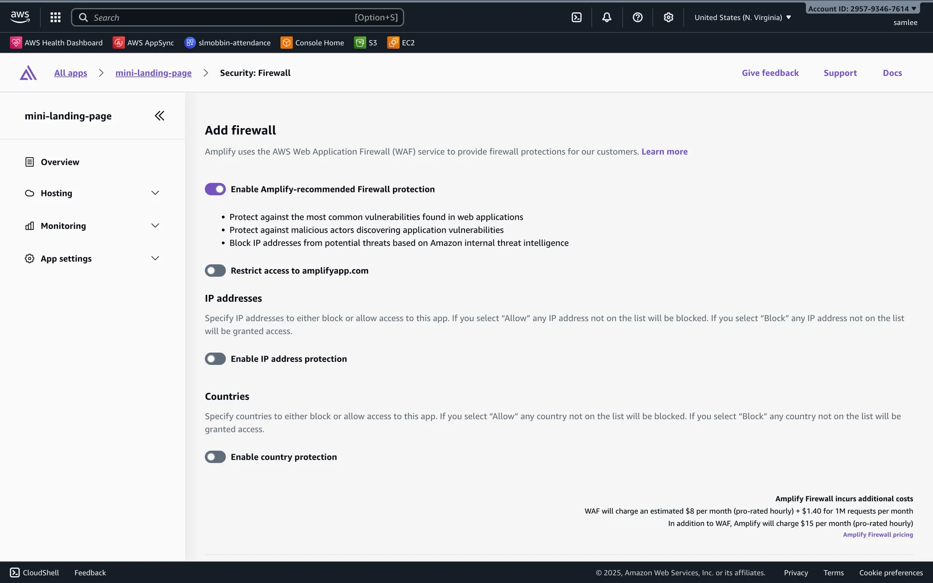Enable country protection toggle
Viewport: 933px width, 583px height.
click(215, 457)
